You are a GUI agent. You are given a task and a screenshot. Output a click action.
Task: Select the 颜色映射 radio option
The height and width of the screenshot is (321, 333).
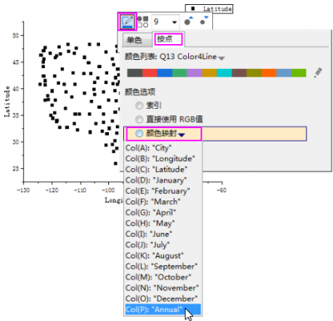(x=139, y=134)
